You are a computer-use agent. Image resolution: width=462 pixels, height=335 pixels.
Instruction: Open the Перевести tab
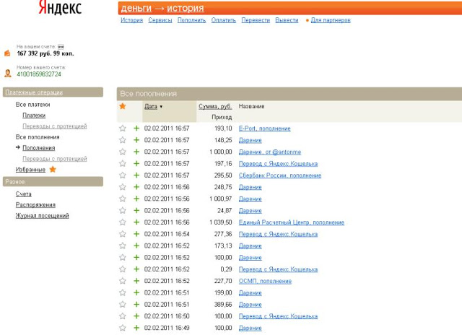[256, 20]
